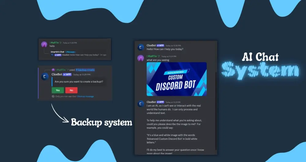Click the 'Only you can see this' notice
Viewport: 306px width, 162px height.
click(65, 96)
